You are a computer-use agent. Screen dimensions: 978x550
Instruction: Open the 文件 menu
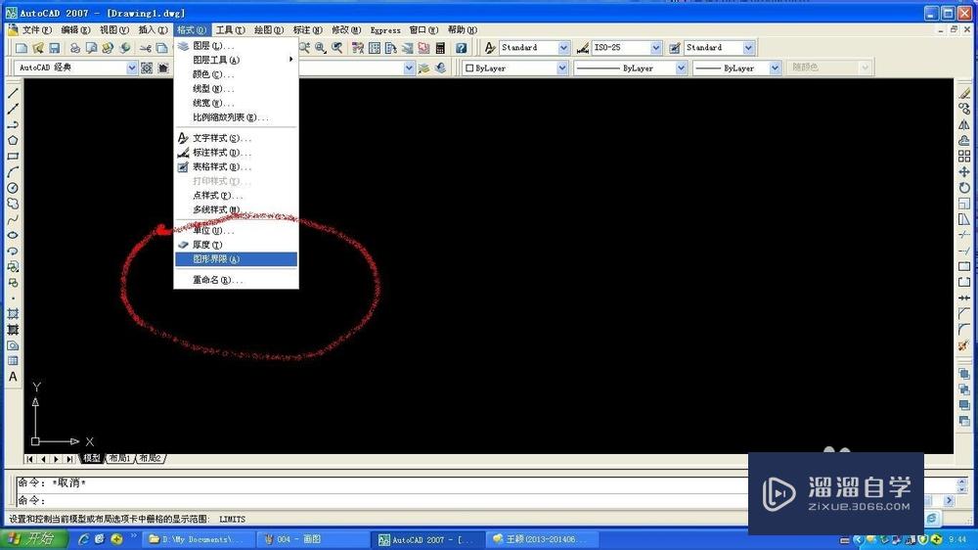coord(37,30)
